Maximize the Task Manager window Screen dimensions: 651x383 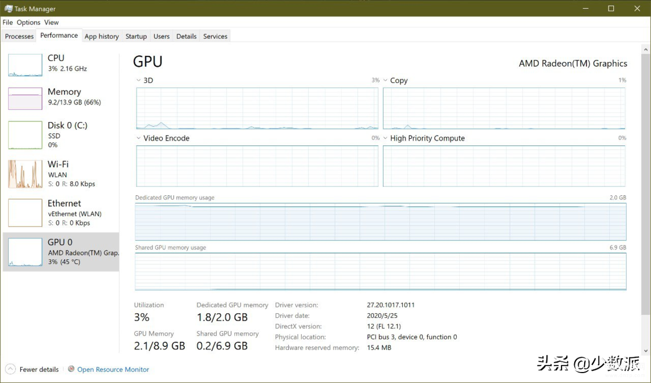pos(611,8)
